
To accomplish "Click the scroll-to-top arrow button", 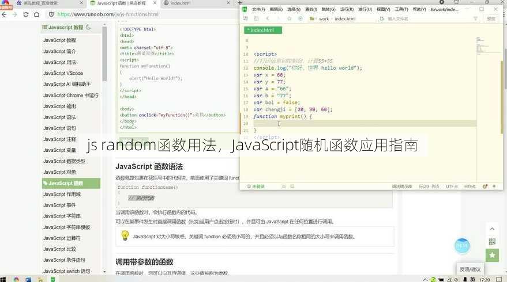I will (x=492, y=228).
